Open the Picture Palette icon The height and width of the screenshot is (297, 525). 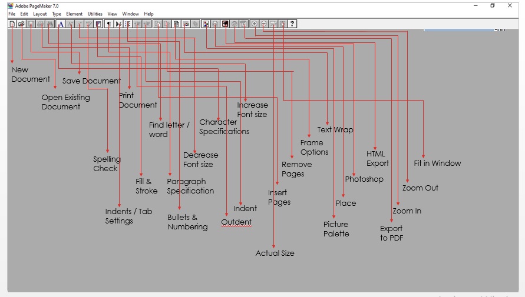click(206, 24)
